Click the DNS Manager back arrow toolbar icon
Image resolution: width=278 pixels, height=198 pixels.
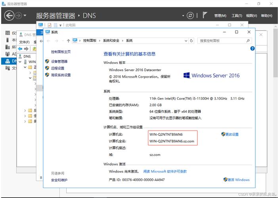[20, 49]
